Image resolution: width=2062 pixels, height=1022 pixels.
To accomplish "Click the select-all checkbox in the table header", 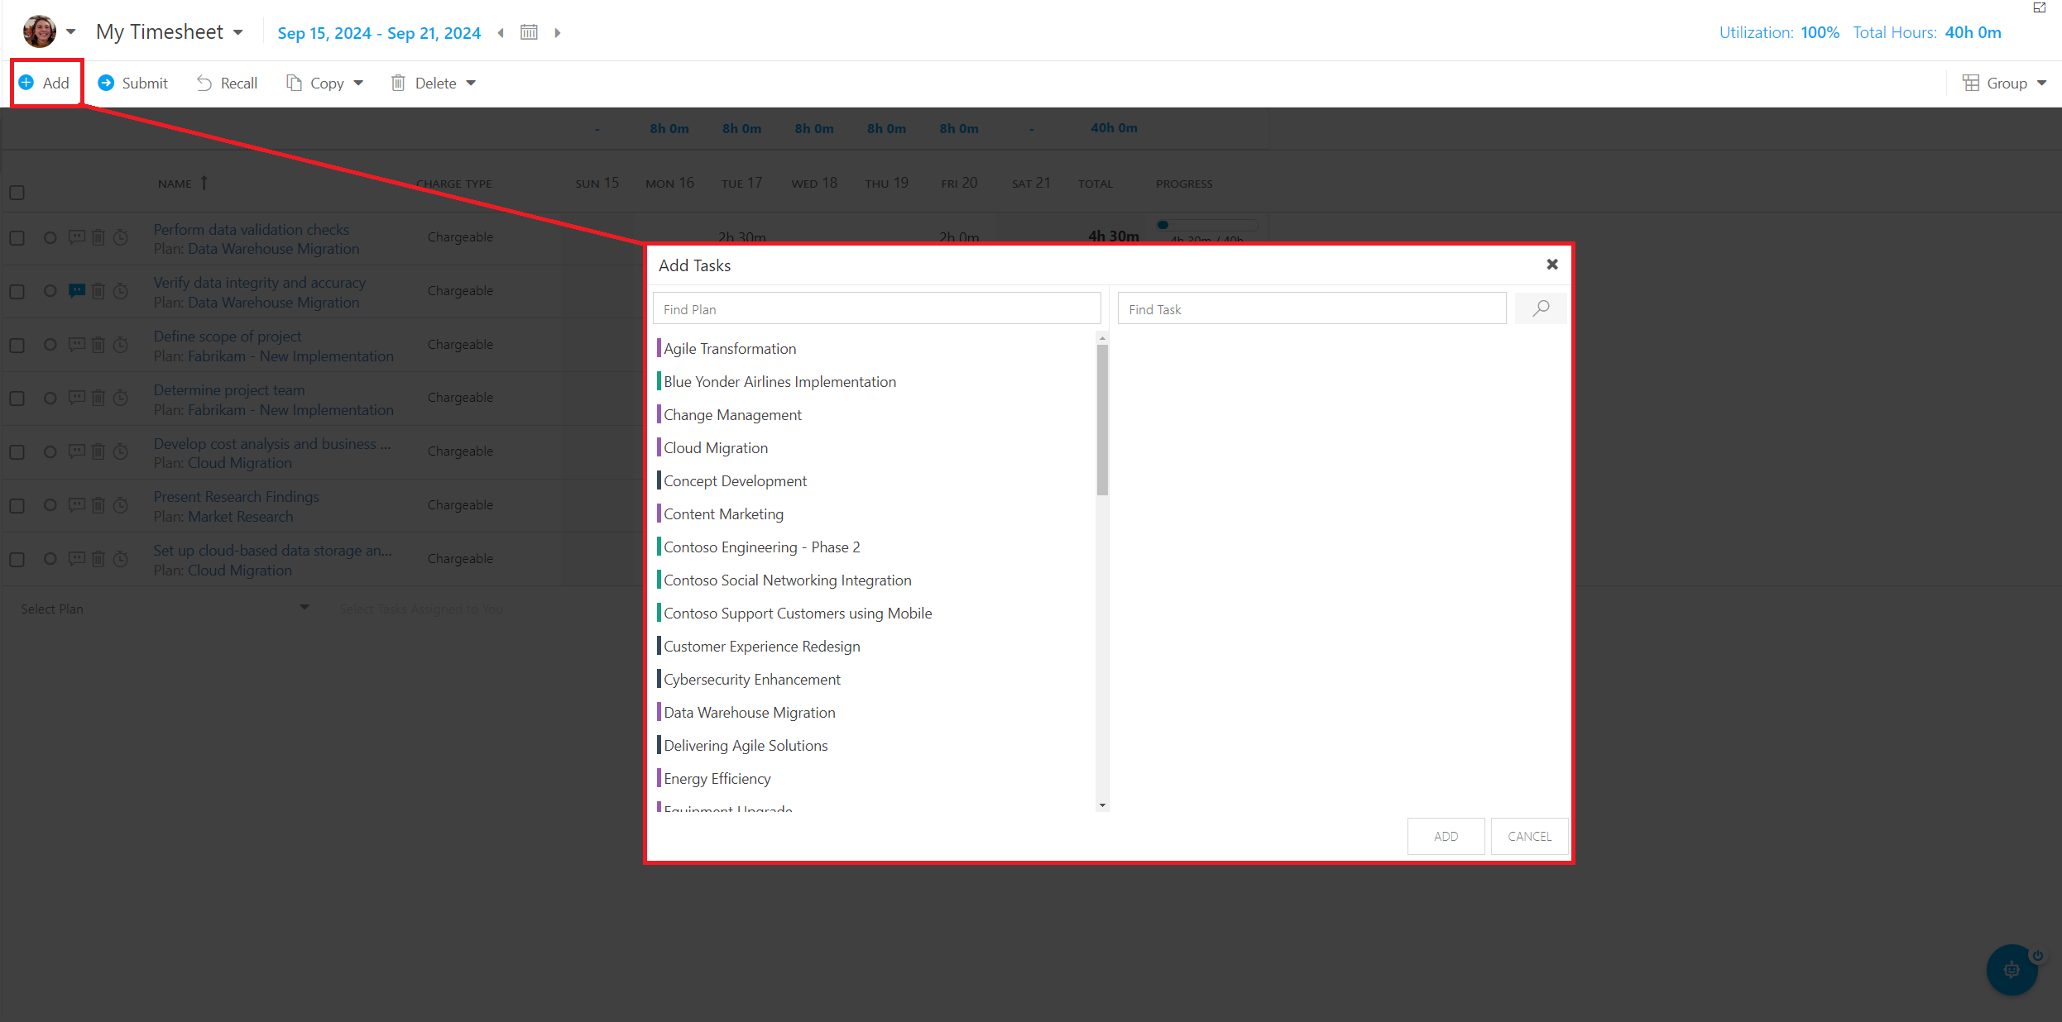I will point(17,192).
